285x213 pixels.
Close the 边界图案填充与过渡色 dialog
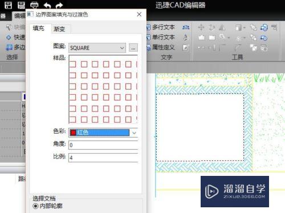click(x=139, y=14)
